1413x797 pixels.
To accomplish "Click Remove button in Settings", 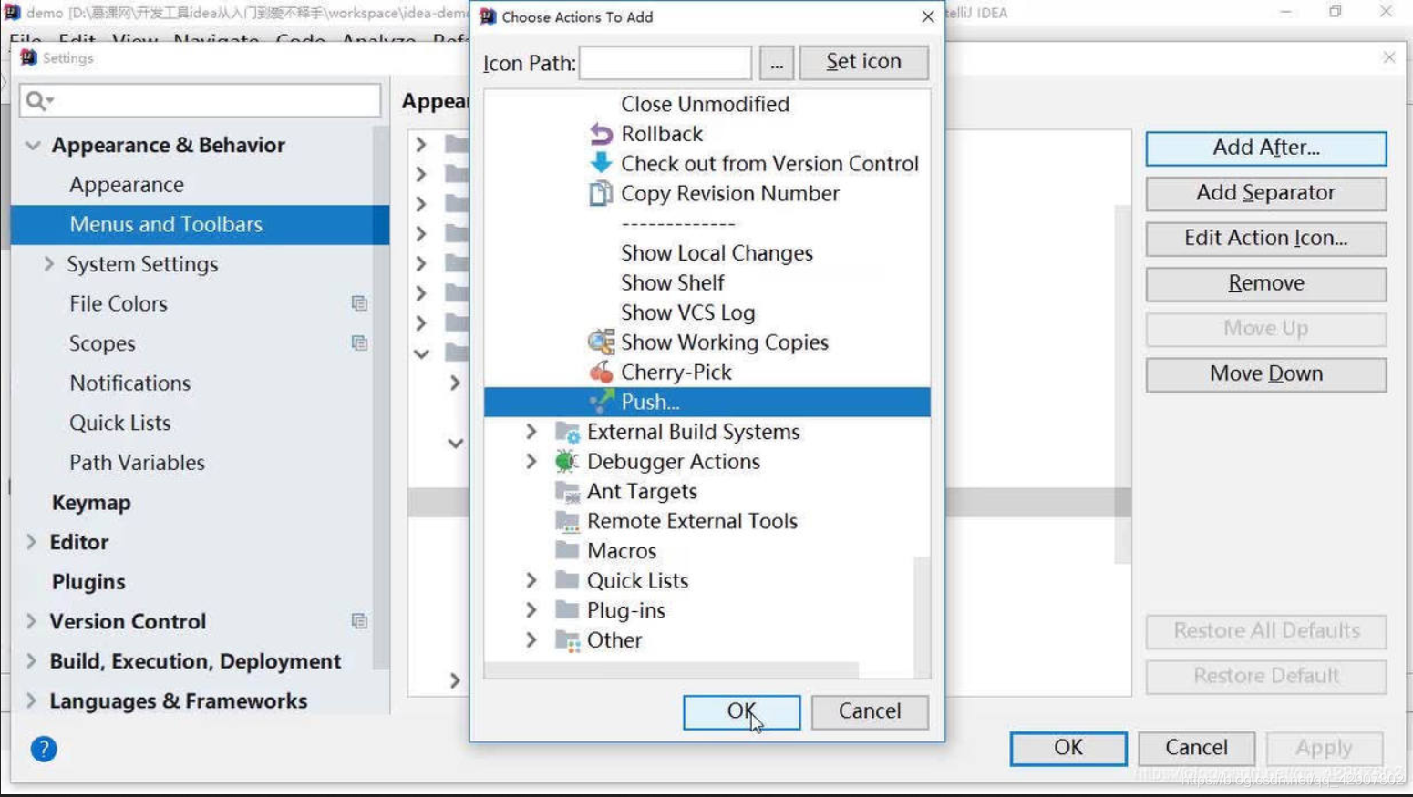I will [1266, 283].
